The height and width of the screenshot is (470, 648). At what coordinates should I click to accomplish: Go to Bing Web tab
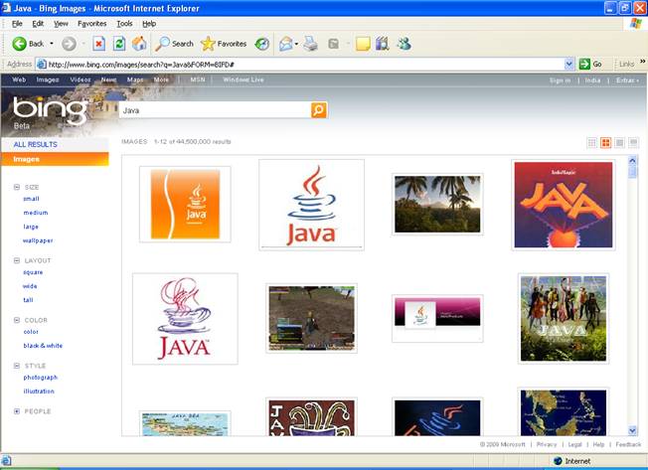coord(19,79)
